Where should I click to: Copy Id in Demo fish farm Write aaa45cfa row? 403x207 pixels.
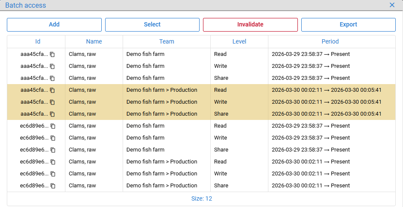pos(53,66)
